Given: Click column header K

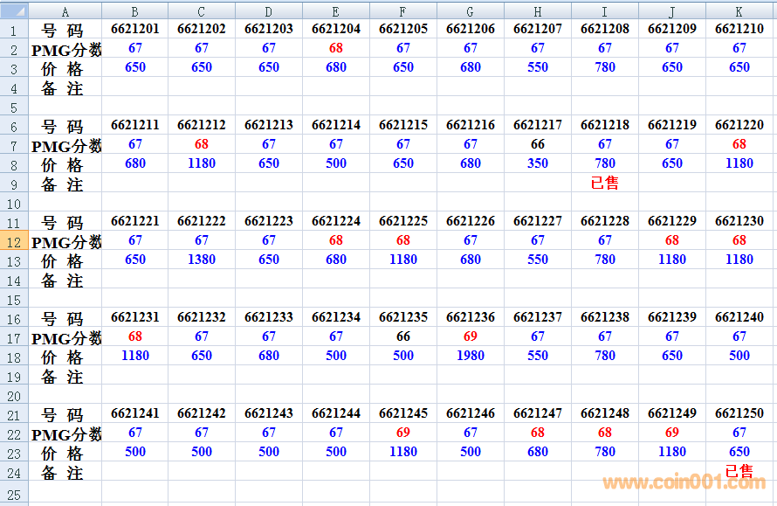Looking at the screenshot, I should [x=739, y=10].
